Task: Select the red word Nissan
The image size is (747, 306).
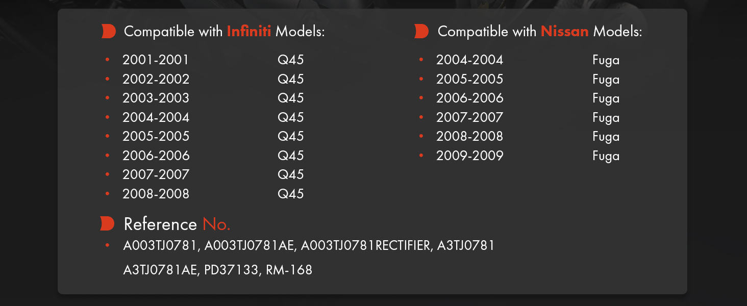Action: point(564,32)
